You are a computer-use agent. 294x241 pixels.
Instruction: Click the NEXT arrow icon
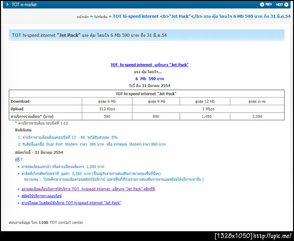pyautogui.click(x=286, y=4)
